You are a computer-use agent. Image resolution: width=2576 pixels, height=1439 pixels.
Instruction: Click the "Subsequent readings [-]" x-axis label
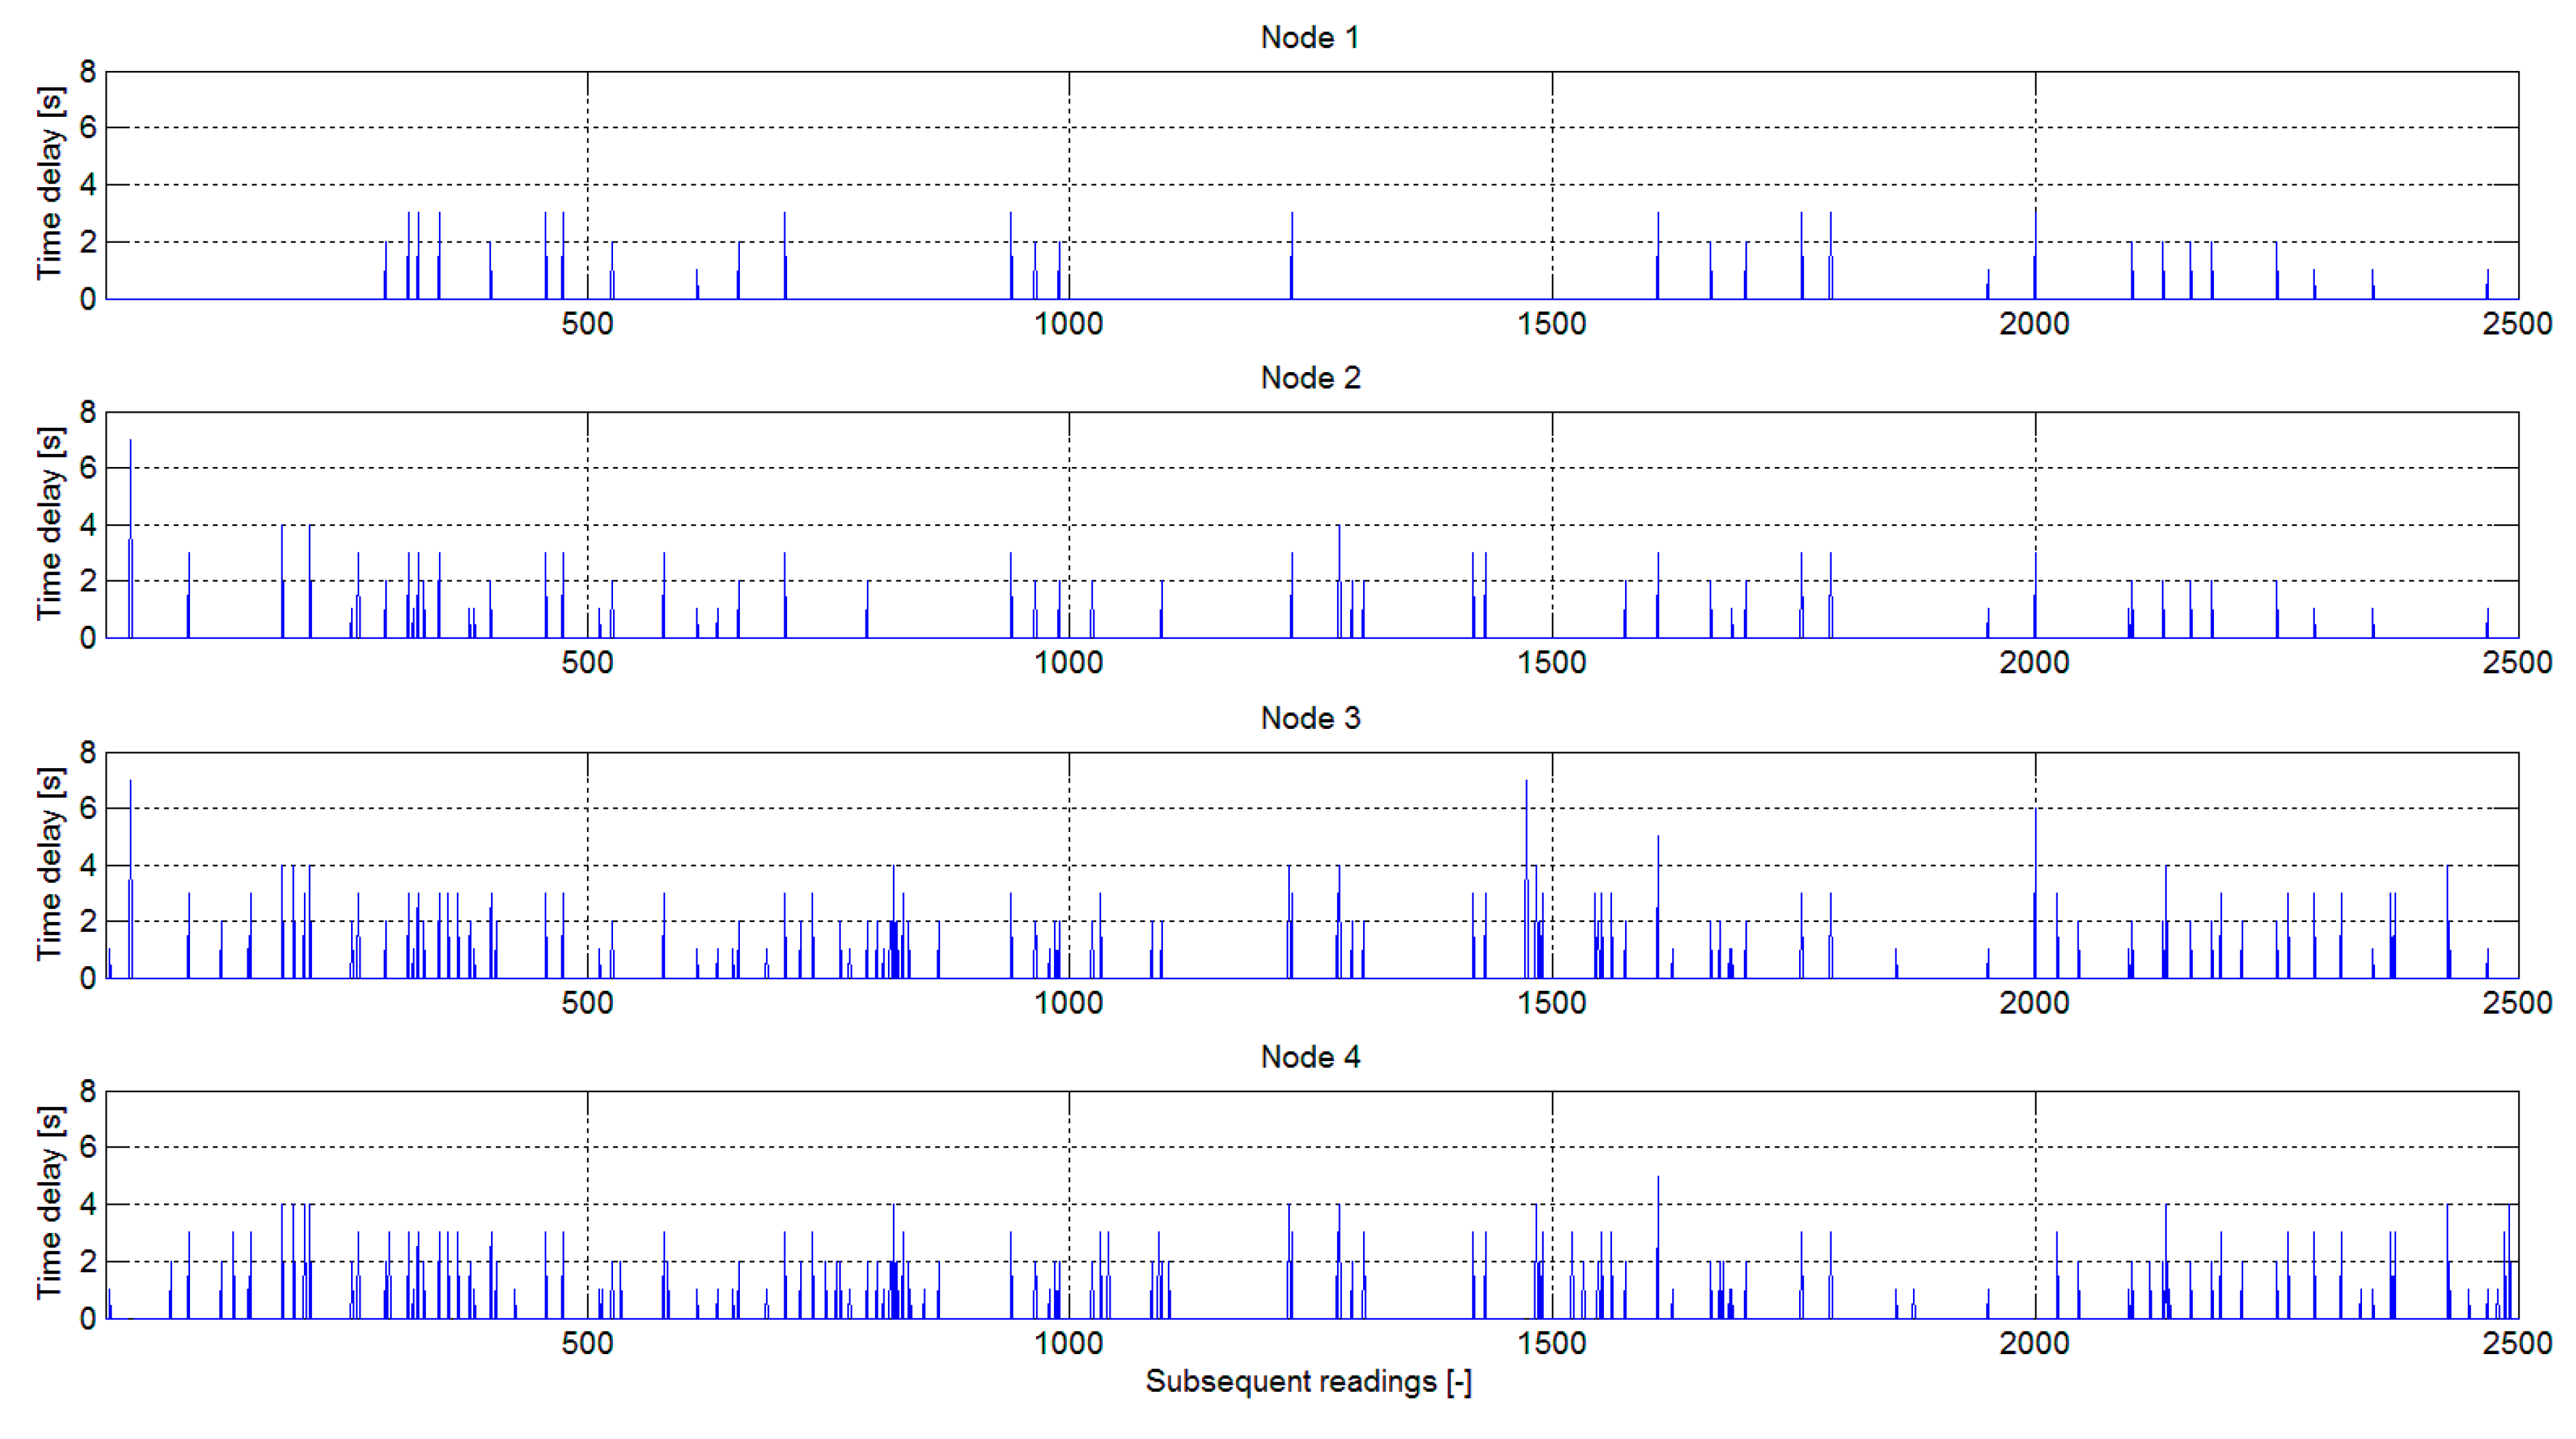coord(1308,1381)
